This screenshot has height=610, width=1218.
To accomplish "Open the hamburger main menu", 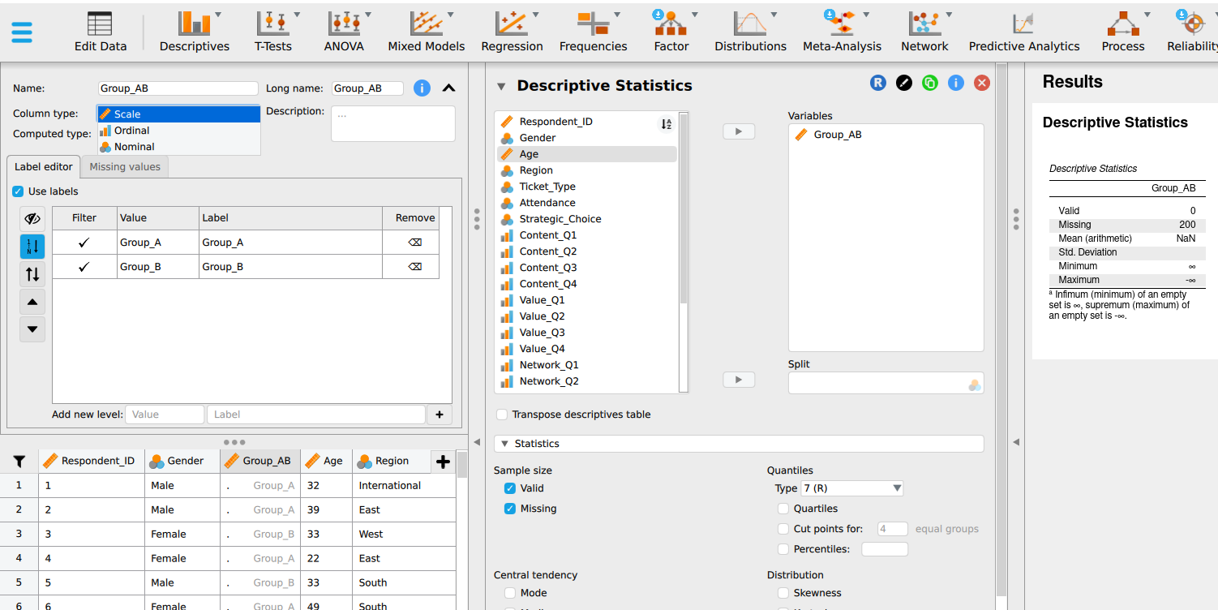I will (22, 32).
